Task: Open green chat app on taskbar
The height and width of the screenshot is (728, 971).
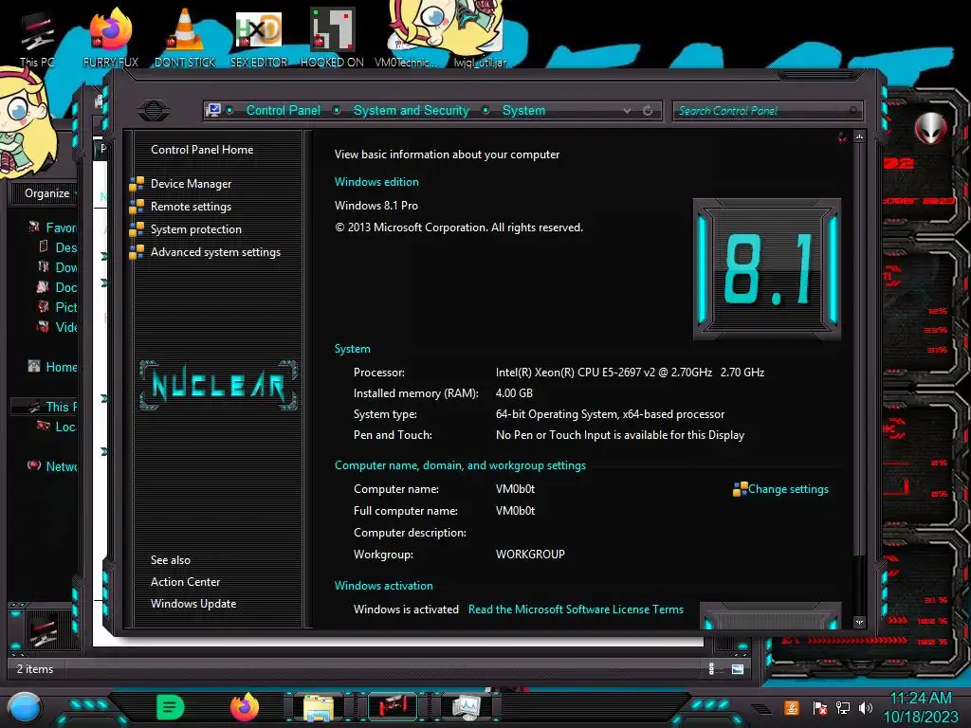Action: point(171,707)
